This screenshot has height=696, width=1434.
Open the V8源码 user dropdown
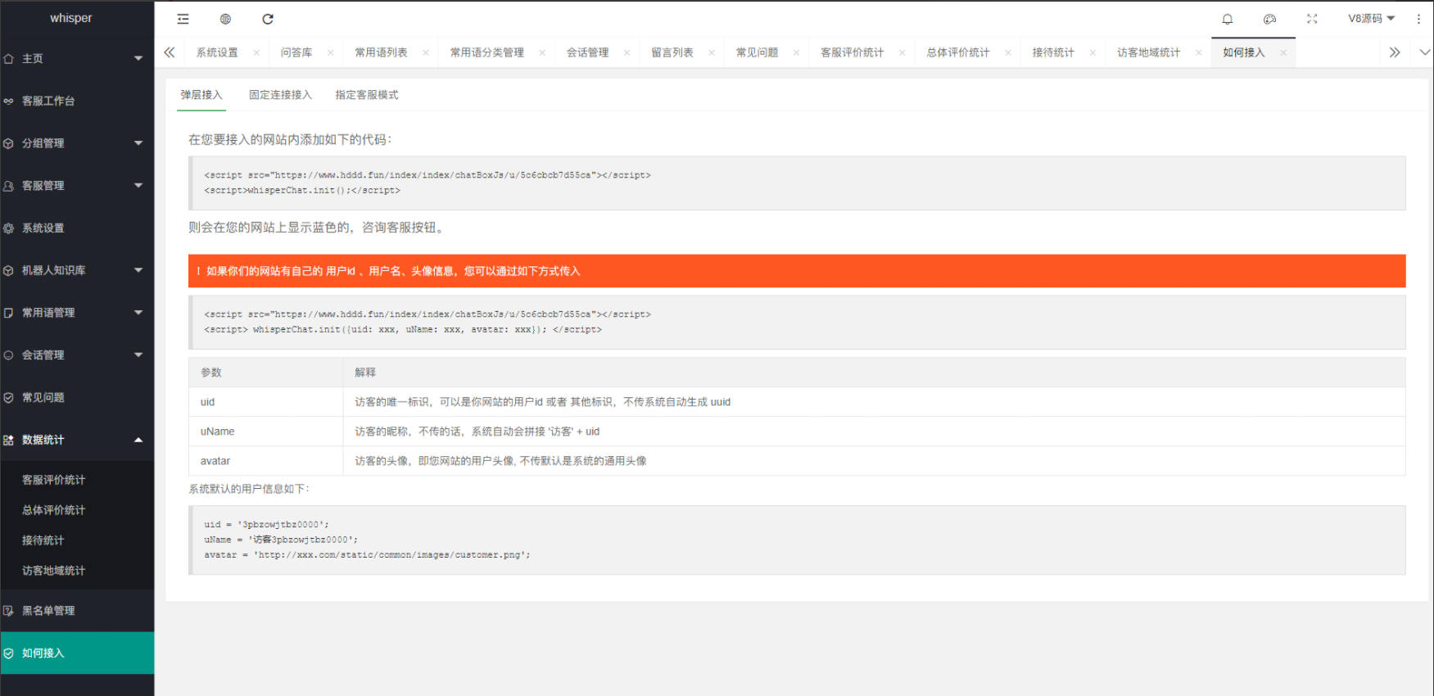coord(1371,19)
